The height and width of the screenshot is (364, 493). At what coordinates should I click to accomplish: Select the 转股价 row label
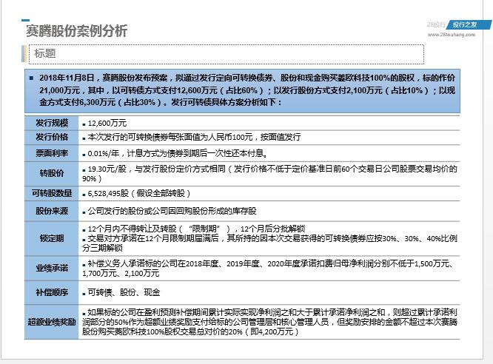click(x=52, y=173)
